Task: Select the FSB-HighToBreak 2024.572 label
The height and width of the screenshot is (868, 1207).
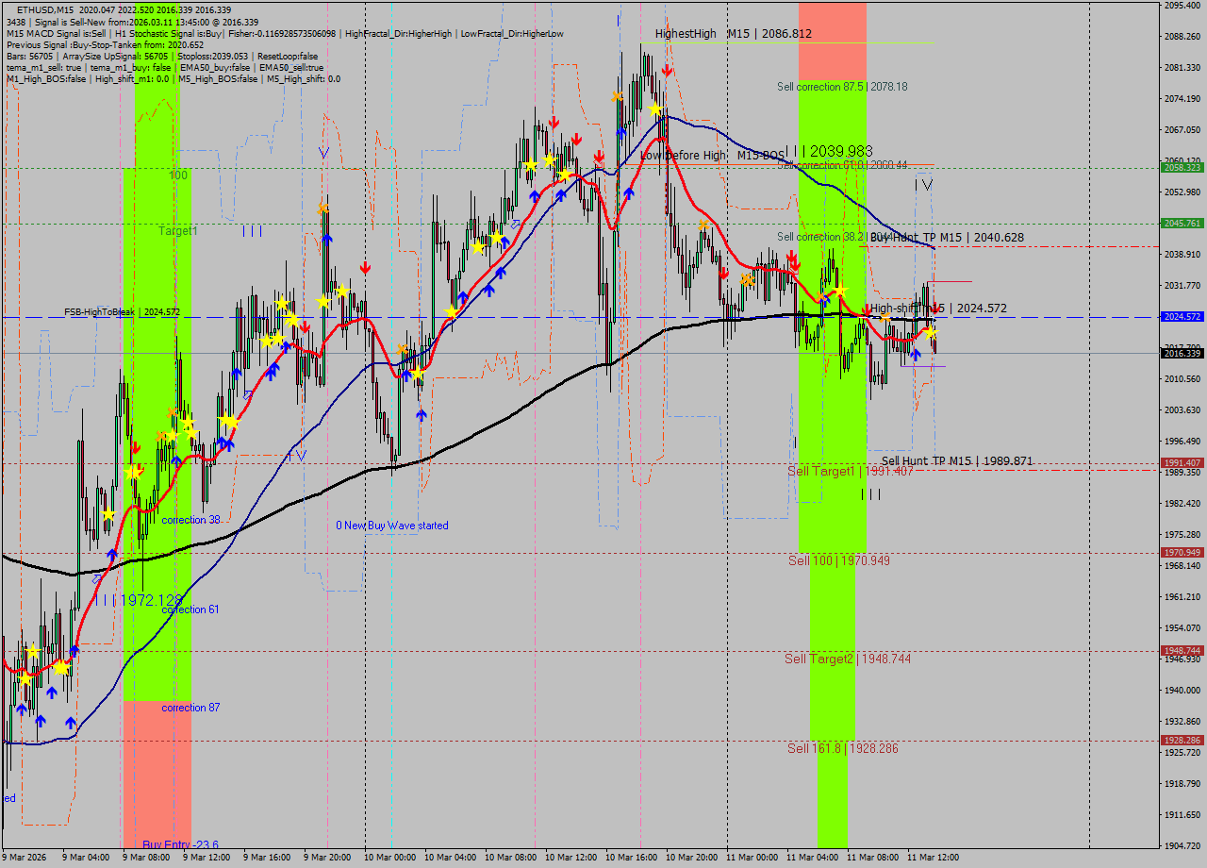Action: pyautogui.click(x=122, y=311)
